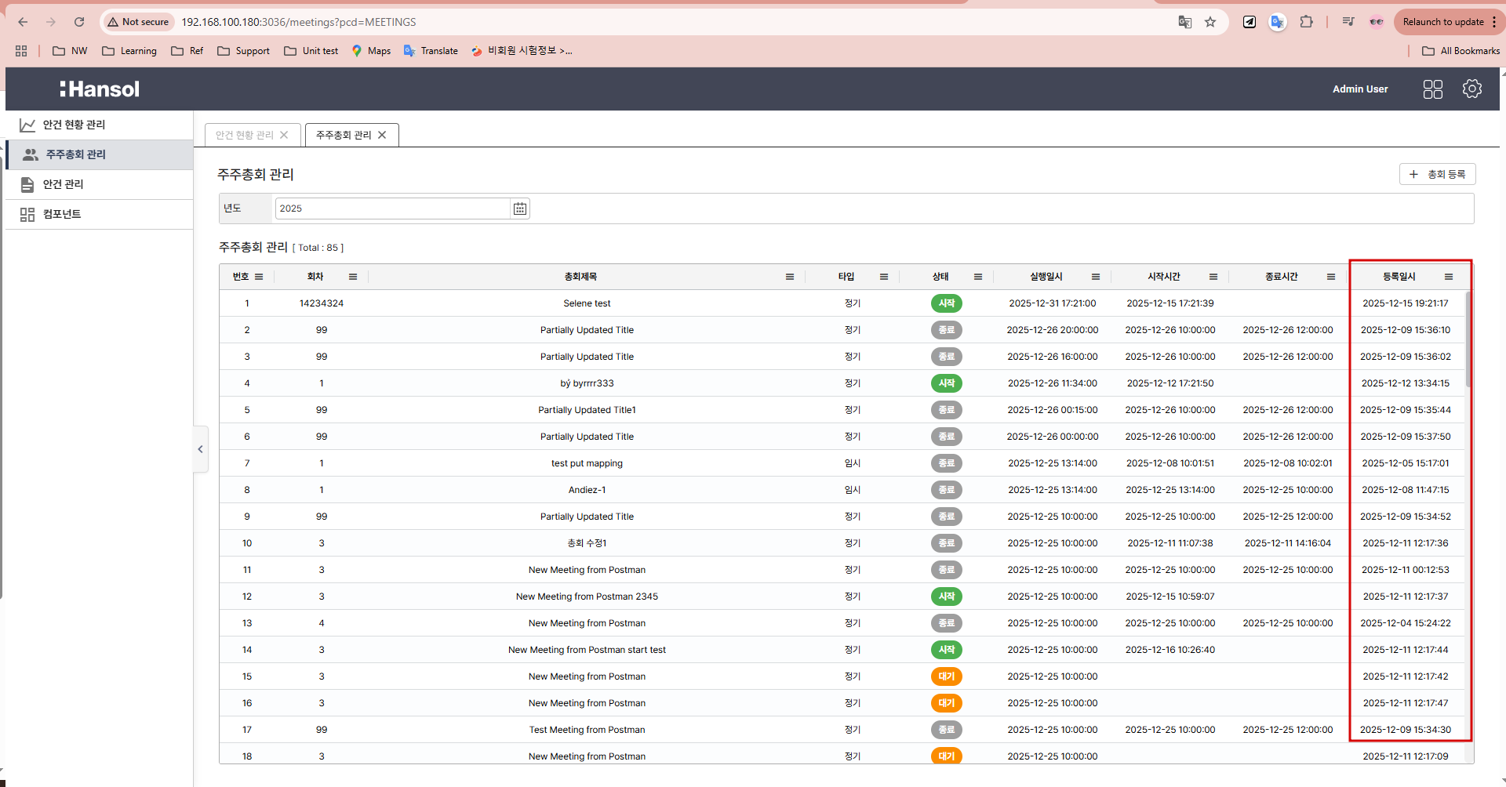Image resolution: width=1506 pixels, height=787 pixels.
Task: Click the 총회 수정1 meeting title
Action: click(587, 543)
